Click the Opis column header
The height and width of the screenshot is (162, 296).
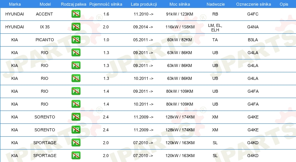(x=284, y=4)
